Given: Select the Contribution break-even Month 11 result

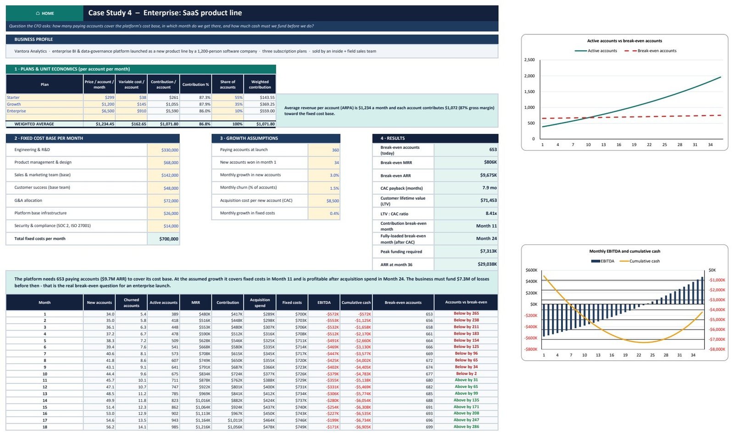Looking at the screenshot, I should pos(466,226).
